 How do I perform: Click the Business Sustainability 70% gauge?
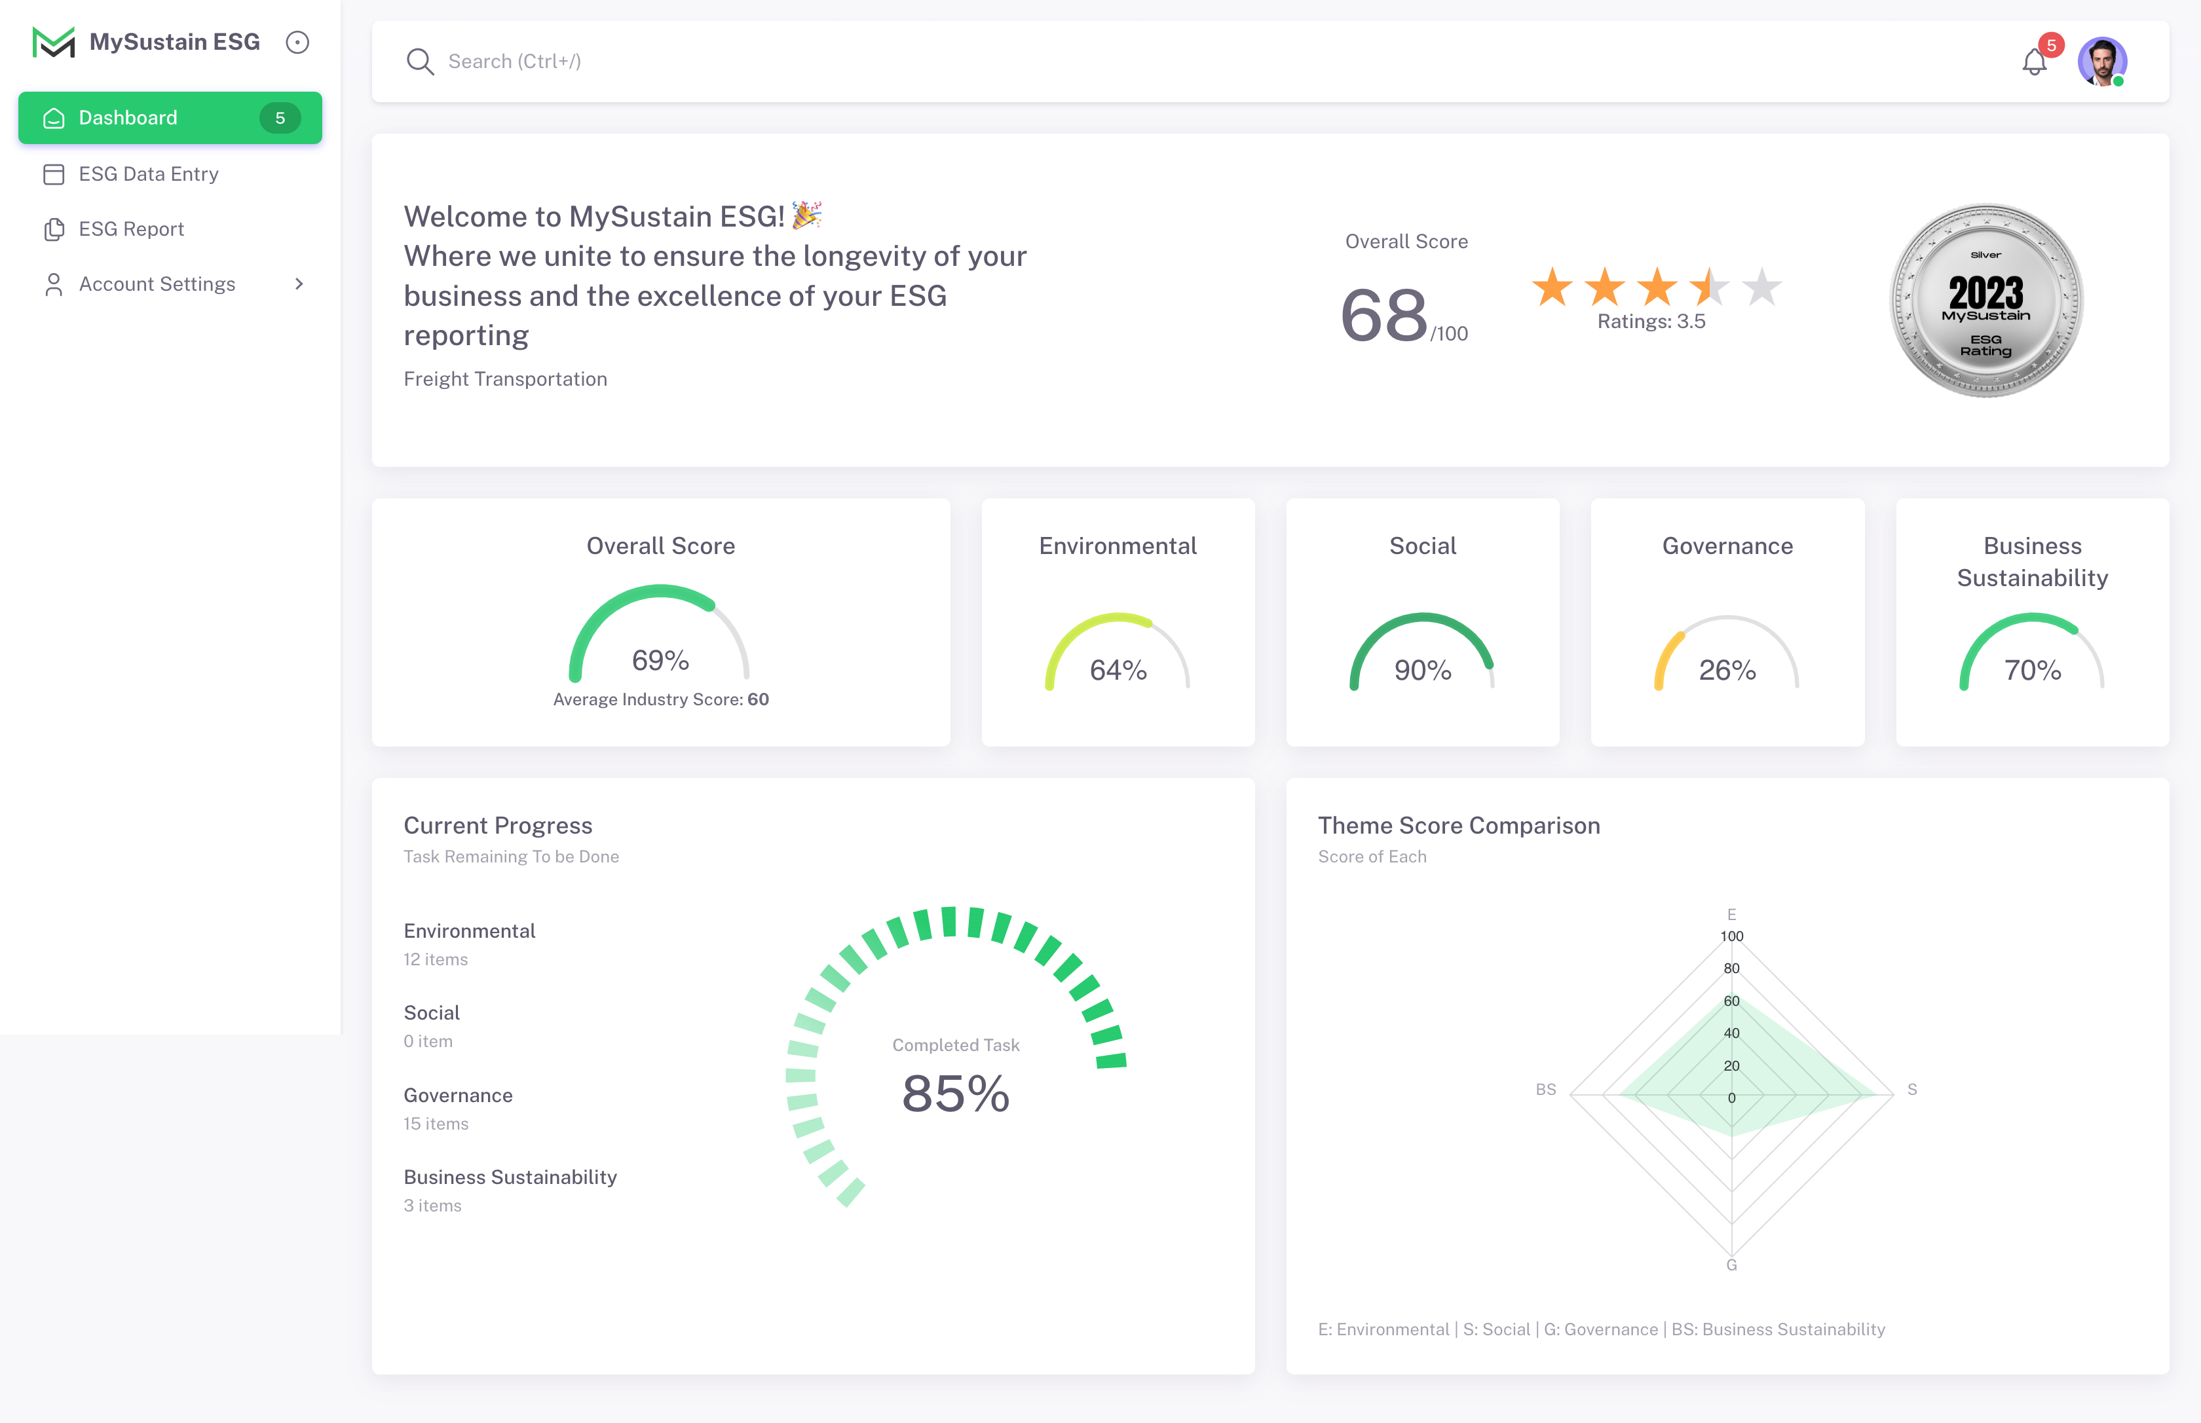2032,652
